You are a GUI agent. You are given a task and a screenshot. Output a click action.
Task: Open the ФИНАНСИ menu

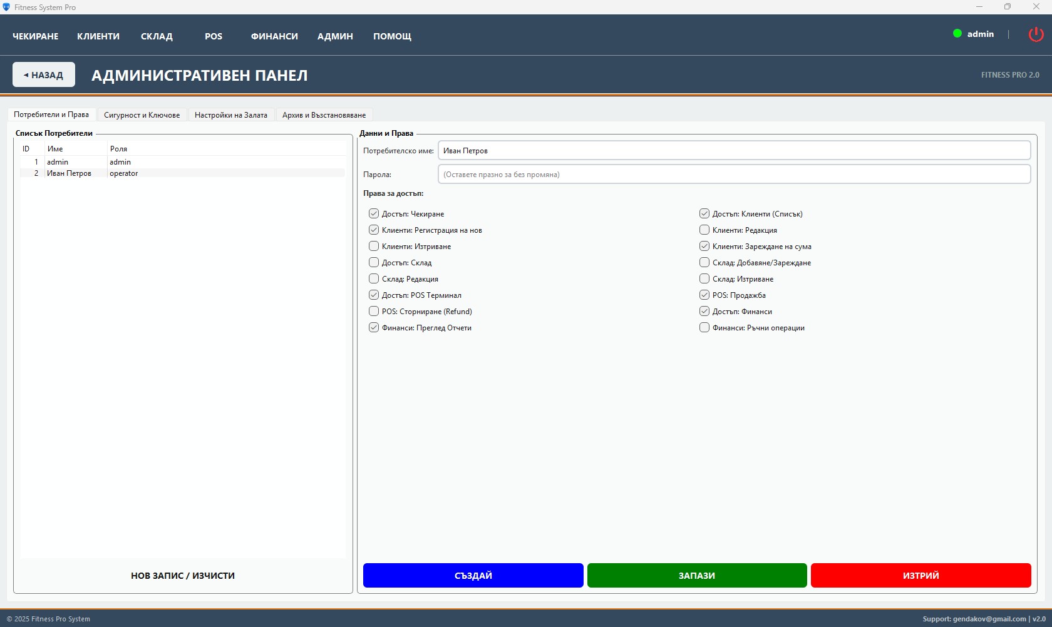(274, 36)
